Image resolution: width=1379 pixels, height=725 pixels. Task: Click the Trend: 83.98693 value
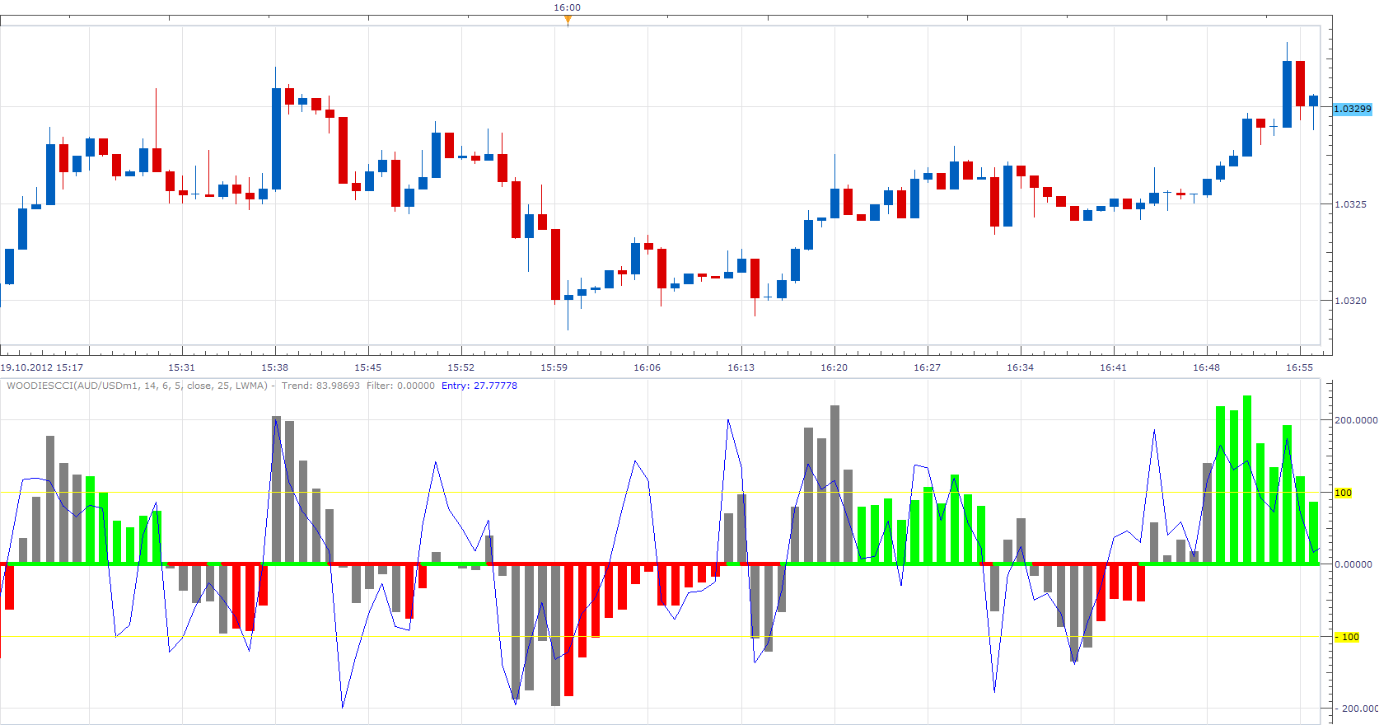tap(320, 386)
